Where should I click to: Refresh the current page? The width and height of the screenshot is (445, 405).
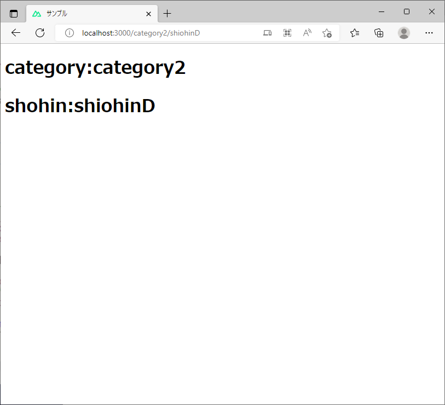click(x=40, y=33)
